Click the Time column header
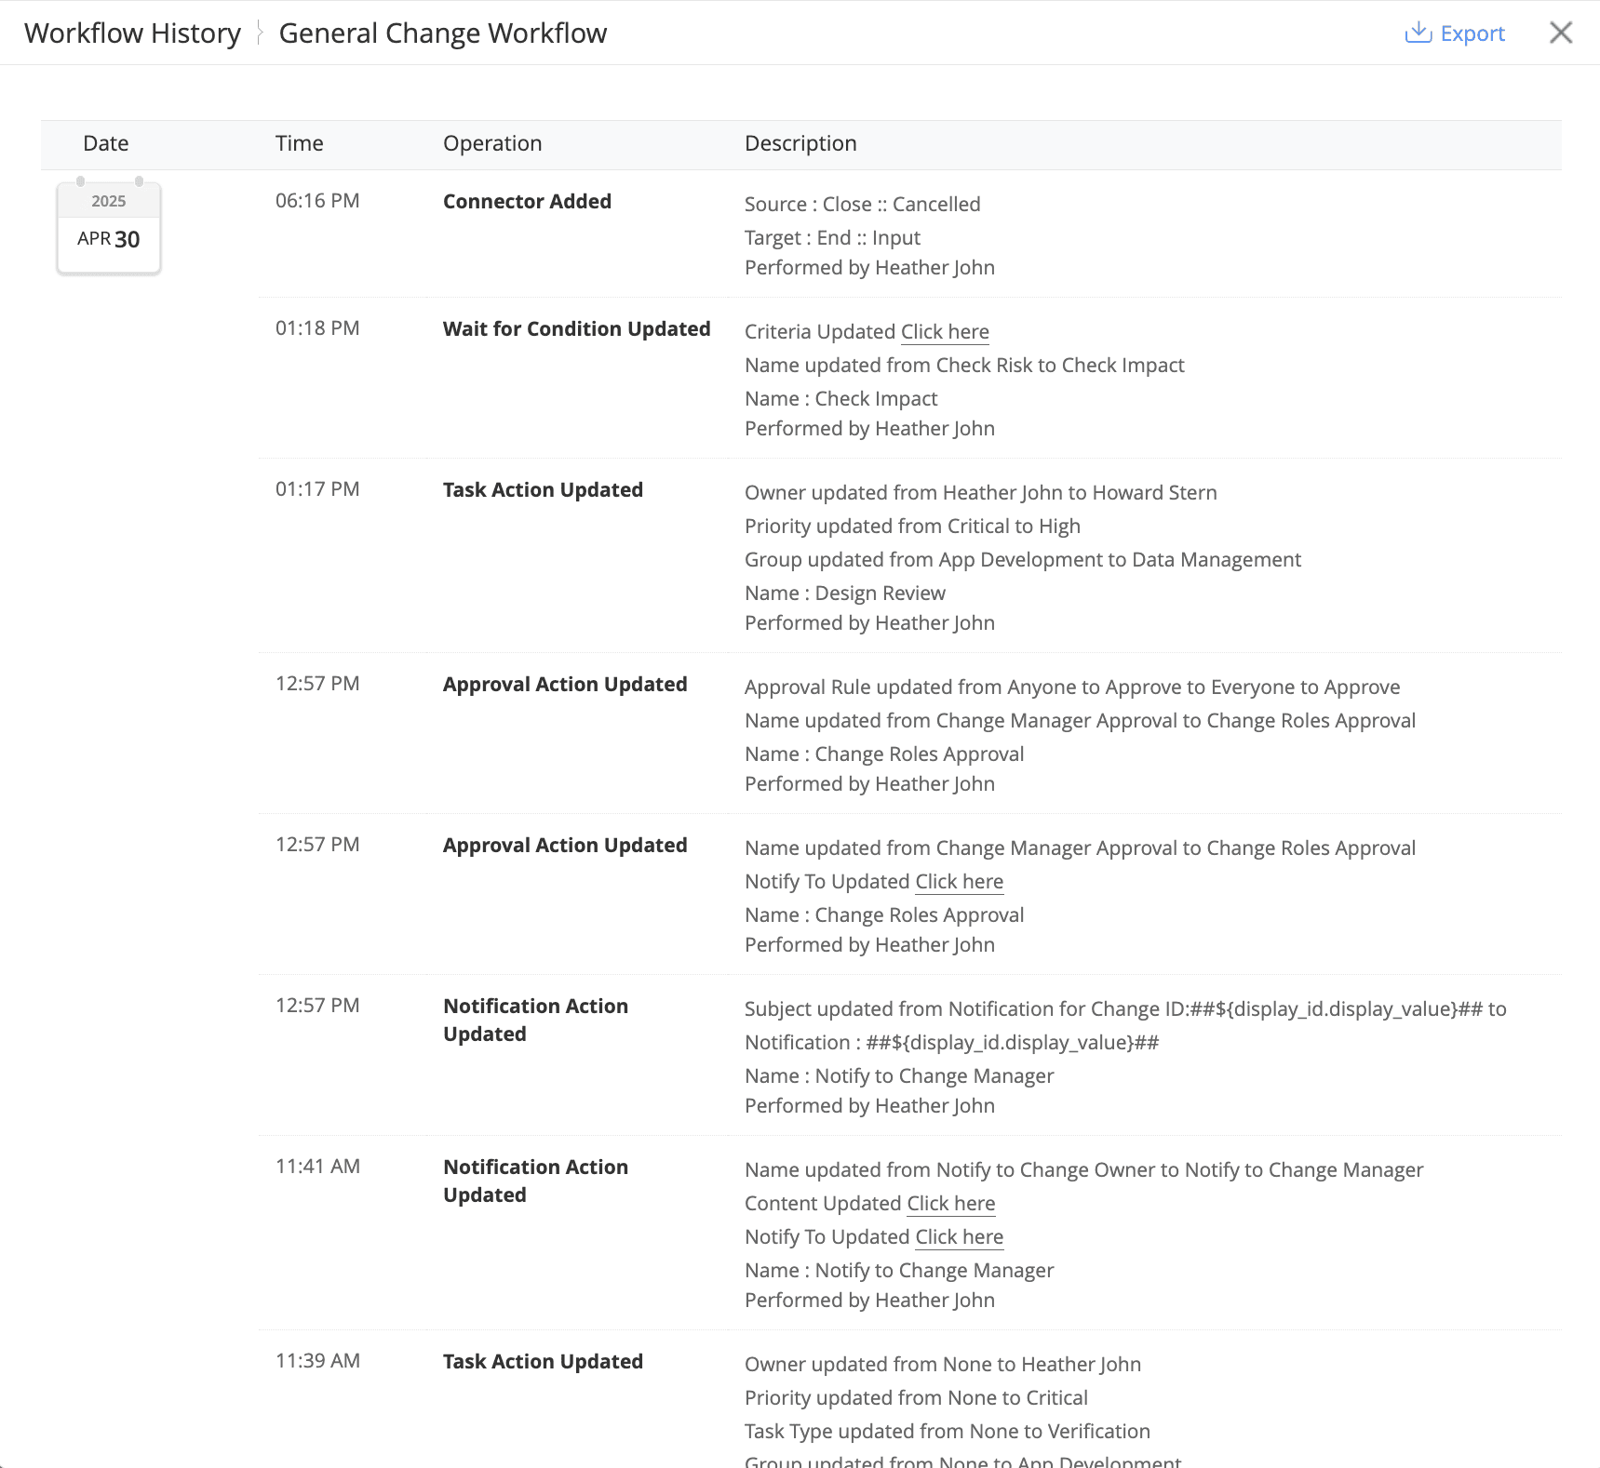 coord(299,143)
